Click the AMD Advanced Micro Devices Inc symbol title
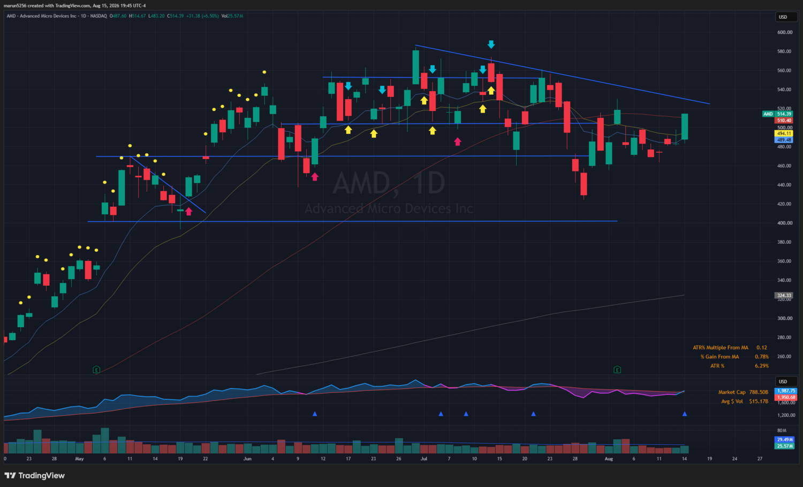The width and height of the screenshot is (803, 487). (x=41, y=16)
